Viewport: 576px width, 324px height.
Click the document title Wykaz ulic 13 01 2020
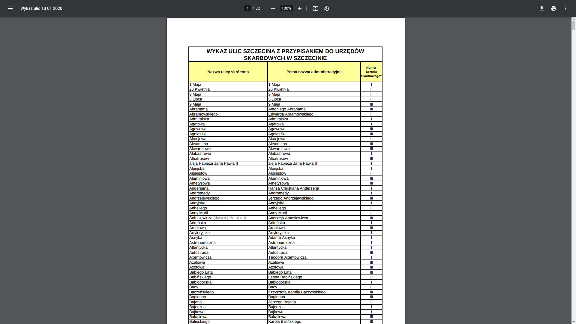(x=41, y=8)
